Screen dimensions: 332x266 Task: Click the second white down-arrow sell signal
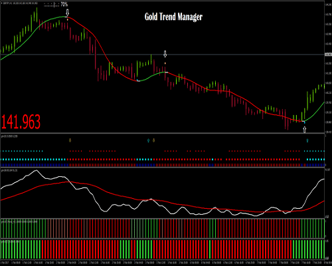coord(165,54)
